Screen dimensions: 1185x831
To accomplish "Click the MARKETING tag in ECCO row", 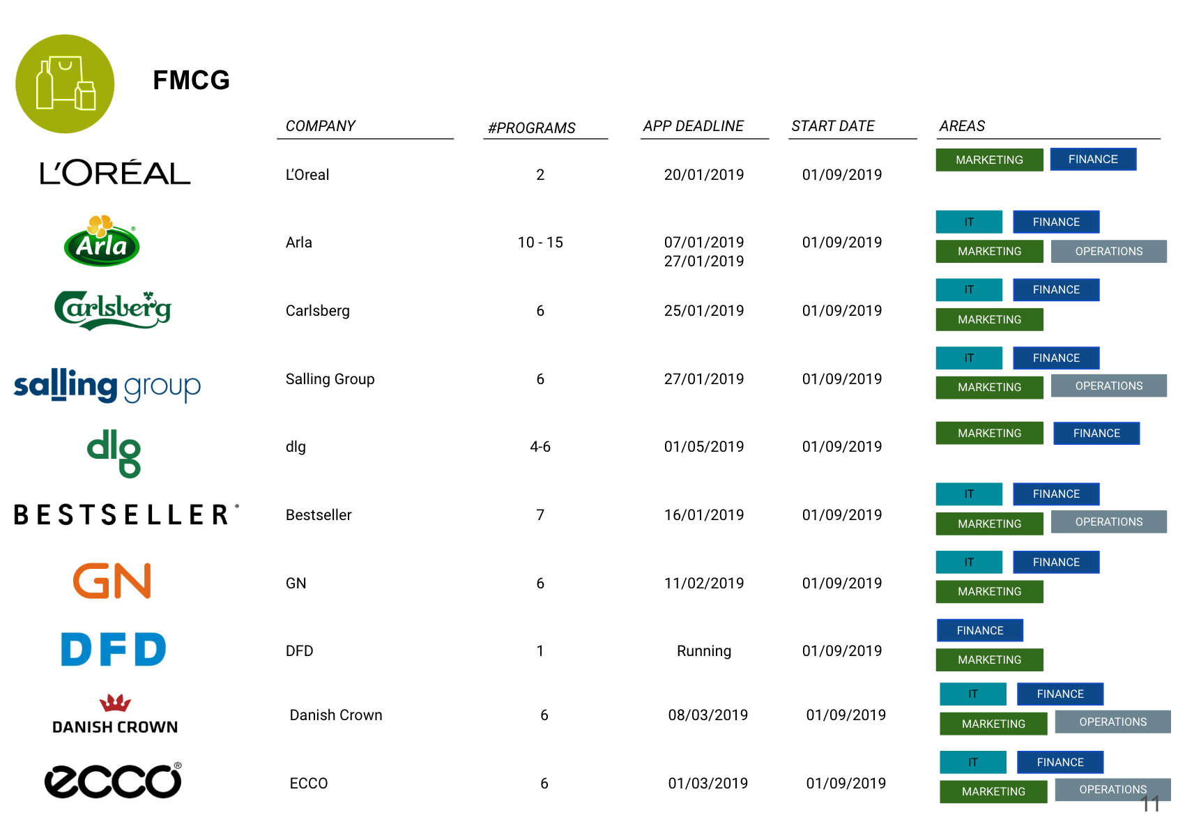I will (x=993, y=791).
